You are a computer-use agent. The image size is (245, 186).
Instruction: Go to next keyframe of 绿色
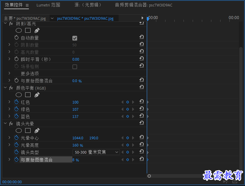(x=133, y=109)
